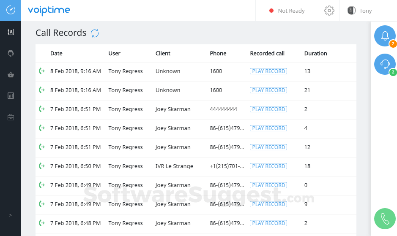Viewport: 397px width, 236px height.
Task: Expand the left sidebar with arrow
Action: [x=11, y=215]
